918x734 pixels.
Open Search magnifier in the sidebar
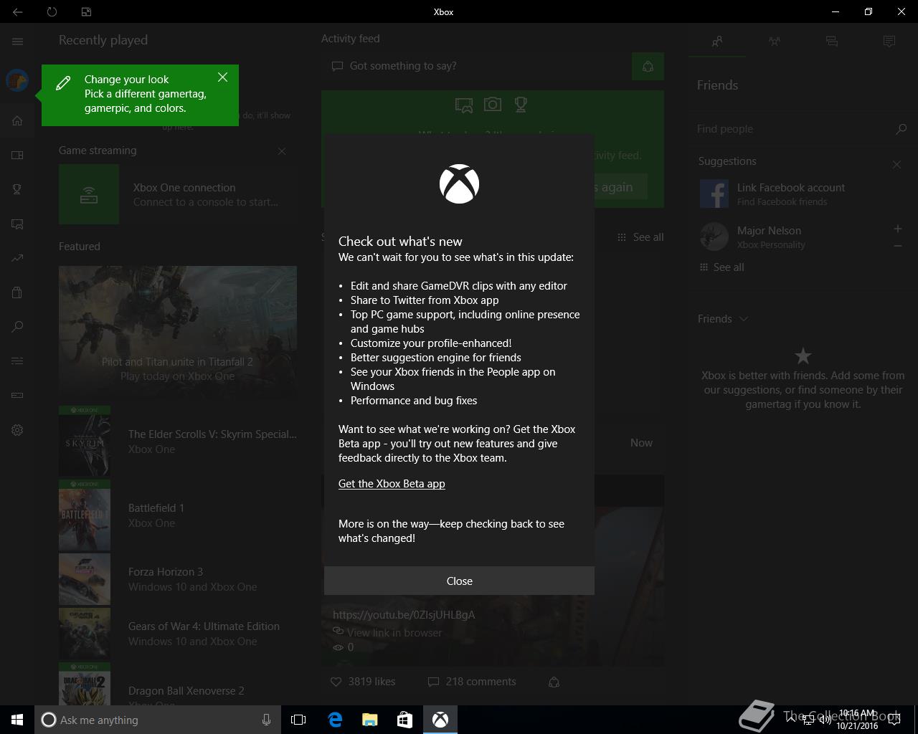coord(17,327)
